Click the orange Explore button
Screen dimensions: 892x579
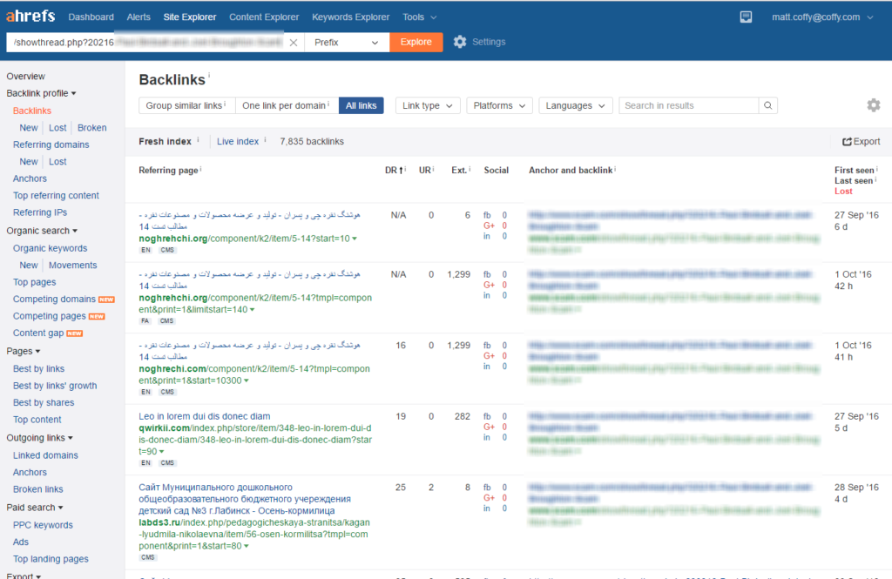tap(416, 42)
